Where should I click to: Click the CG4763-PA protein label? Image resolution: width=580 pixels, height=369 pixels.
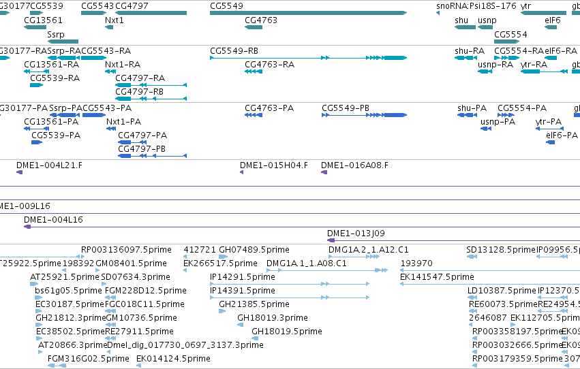point(269,108)
